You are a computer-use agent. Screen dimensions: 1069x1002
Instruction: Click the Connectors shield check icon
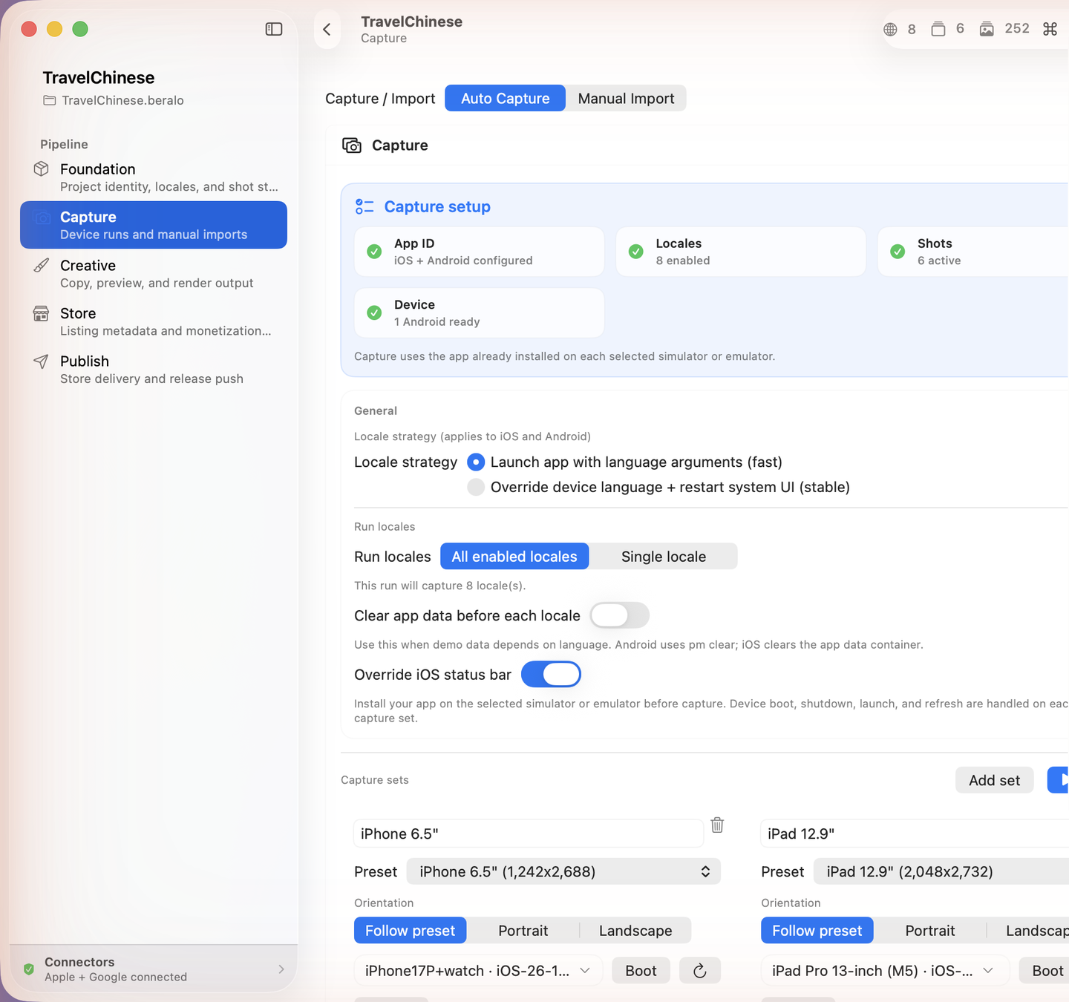point(29,969)
